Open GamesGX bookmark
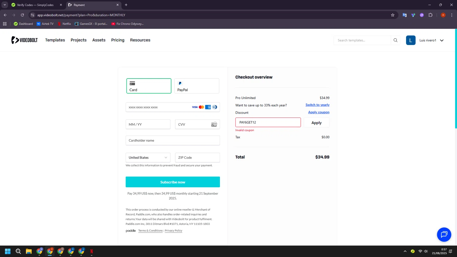 click(91, 24)
